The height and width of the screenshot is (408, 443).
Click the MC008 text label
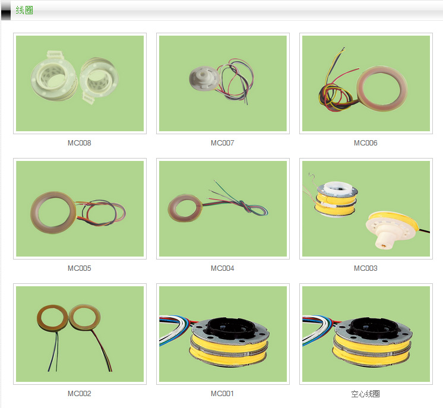tap(80, 143)
